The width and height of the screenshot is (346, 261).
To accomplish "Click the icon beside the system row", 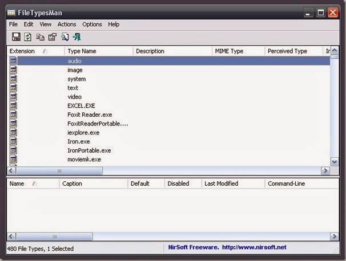I will point(13,79).
